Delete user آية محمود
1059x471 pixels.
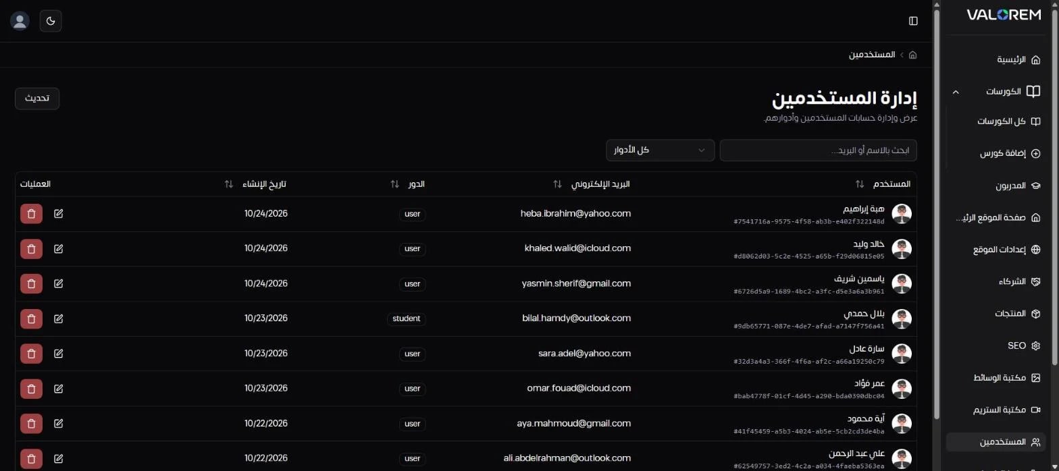click(x=31, y=424)
